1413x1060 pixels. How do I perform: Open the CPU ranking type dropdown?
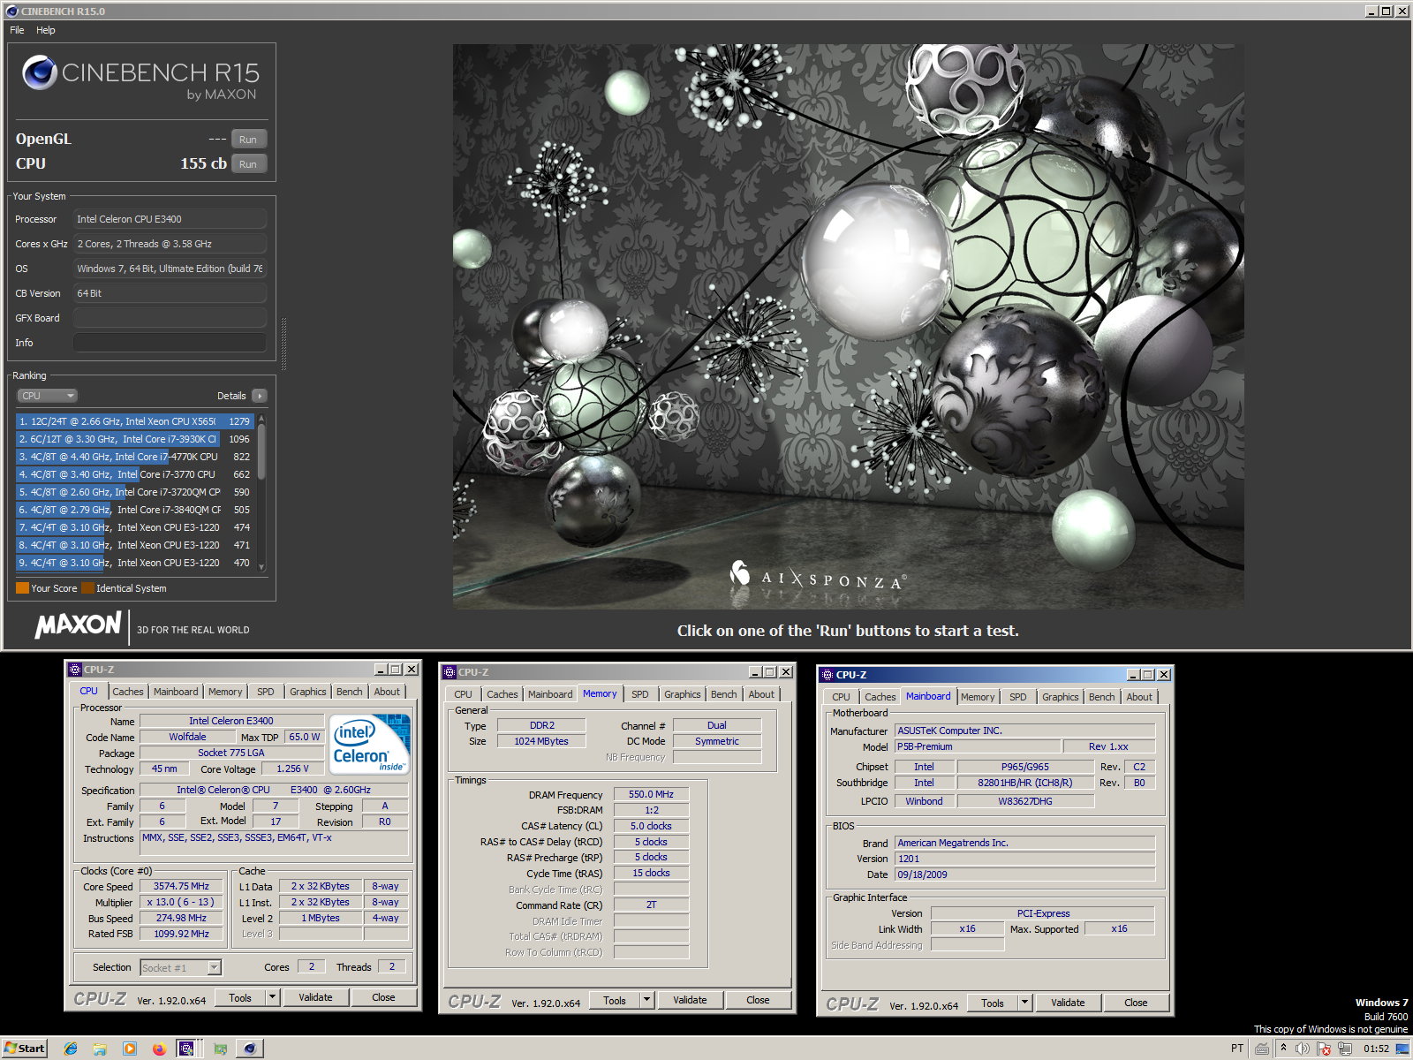48,396
